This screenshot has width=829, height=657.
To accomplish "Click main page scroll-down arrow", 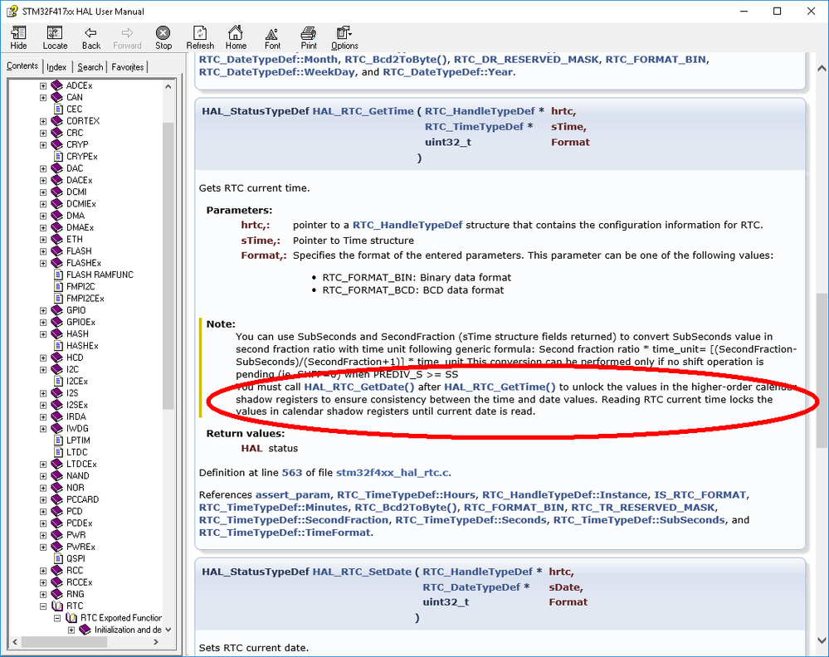I will point(822,640).
